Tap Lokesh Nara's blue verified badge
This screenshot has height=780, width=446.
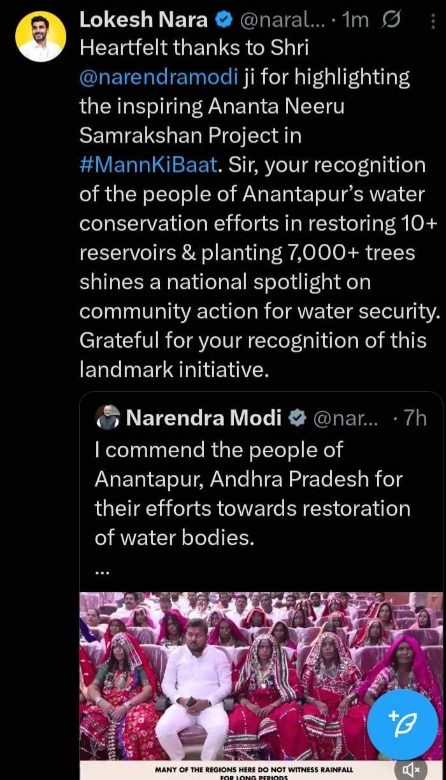tap(224, 20)
